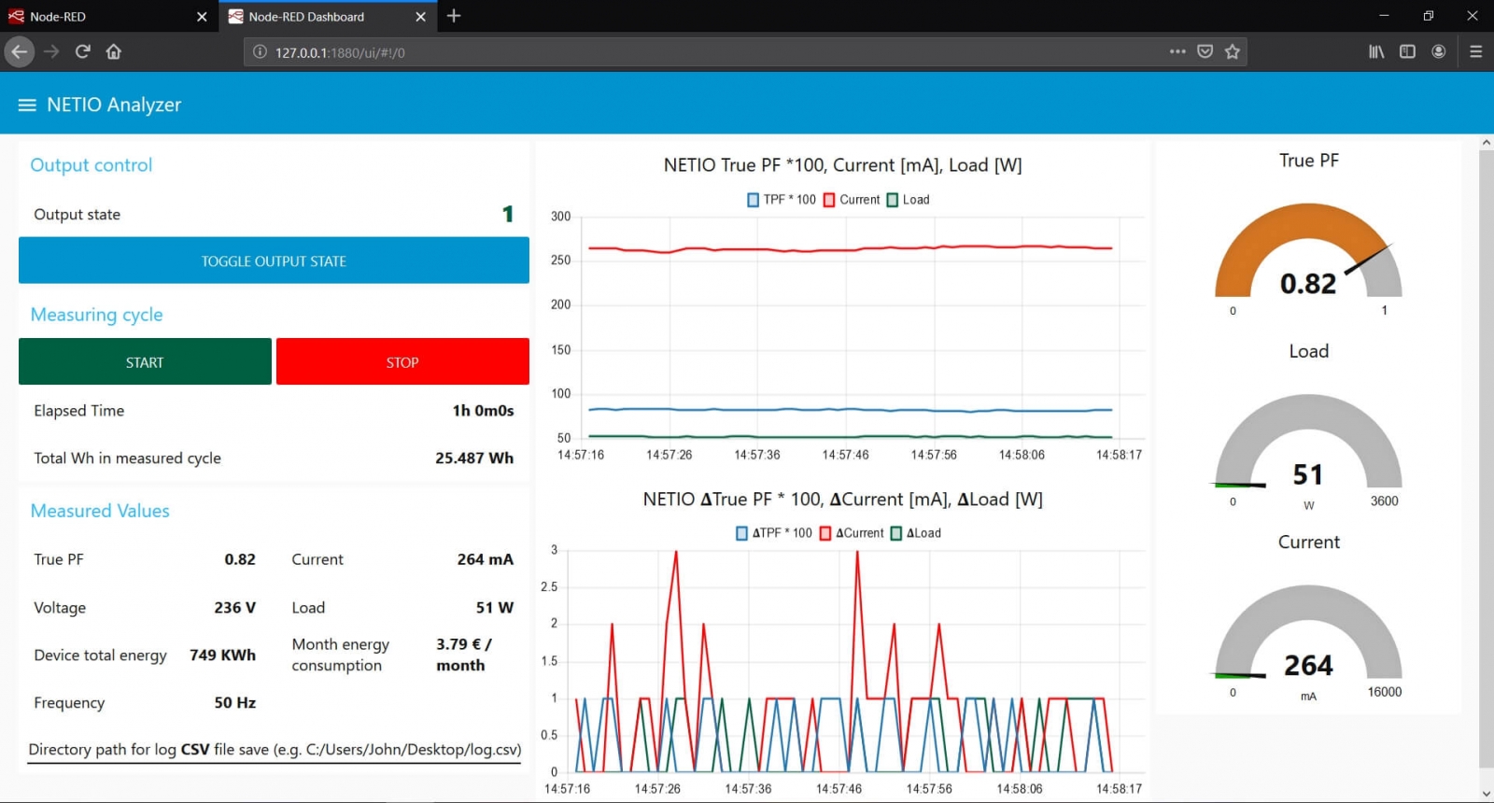Click the scrollbar down arrow
Screen dimensions: 1494x803
tap(1487, 795)
